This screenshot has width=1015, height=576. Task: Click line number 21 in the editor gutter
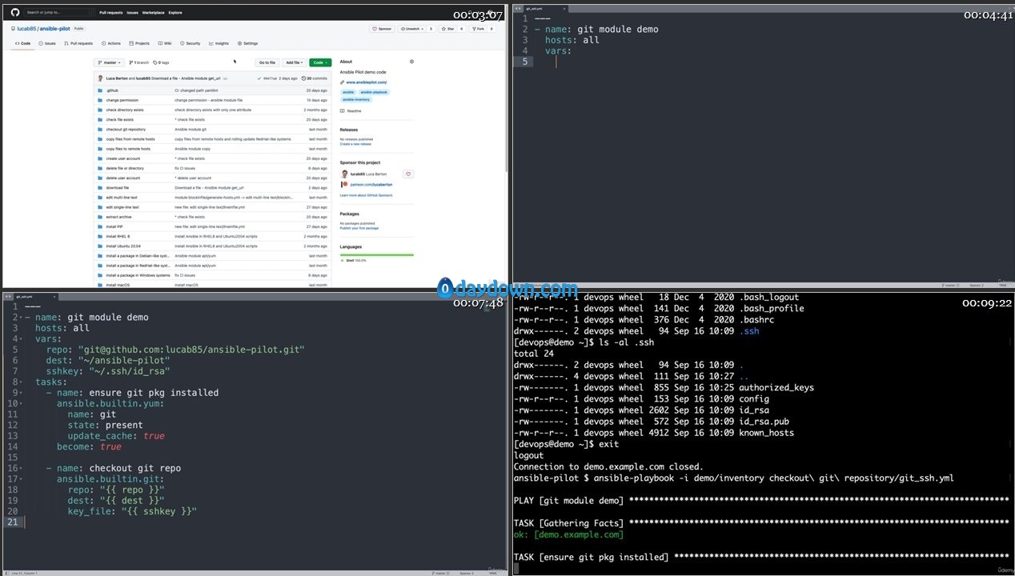(x=13, y=522)
